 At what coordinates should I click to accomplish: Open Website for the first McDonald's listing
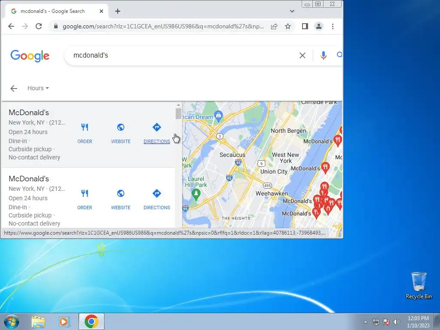point(121,133)
